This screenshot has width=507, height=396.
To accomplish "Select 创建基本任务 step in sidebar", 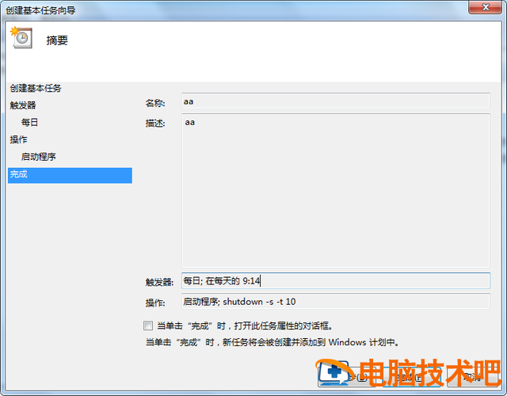I will click(36, 88).
